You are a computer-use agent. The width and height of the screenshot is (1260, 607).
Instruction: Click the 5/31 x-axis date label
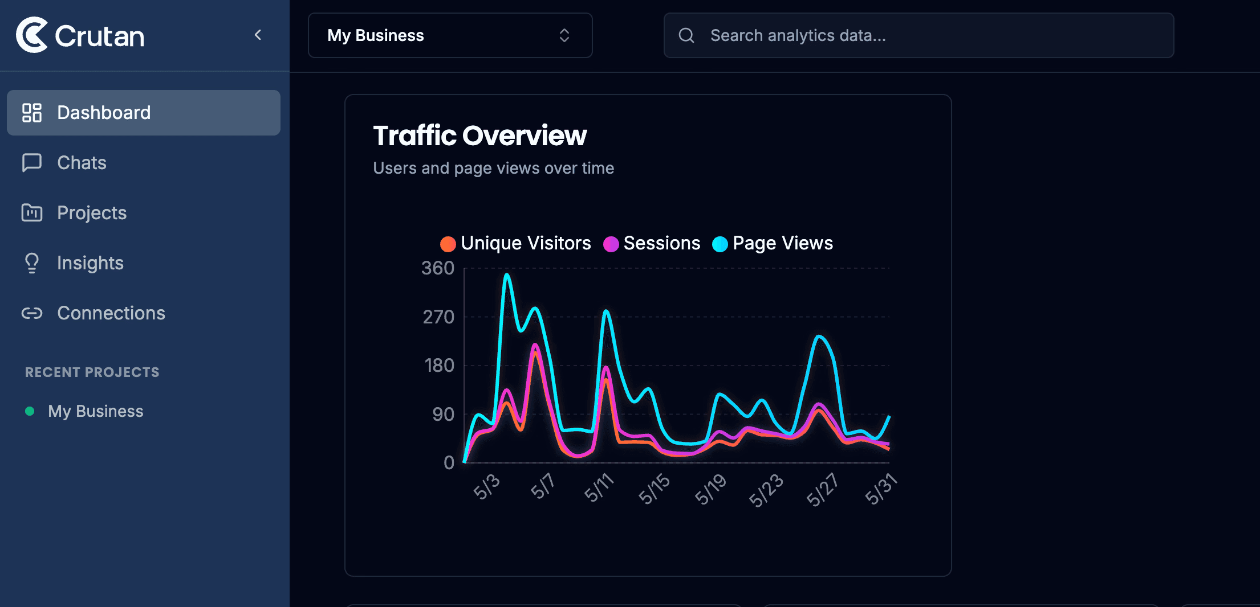(x=881, y=489)
